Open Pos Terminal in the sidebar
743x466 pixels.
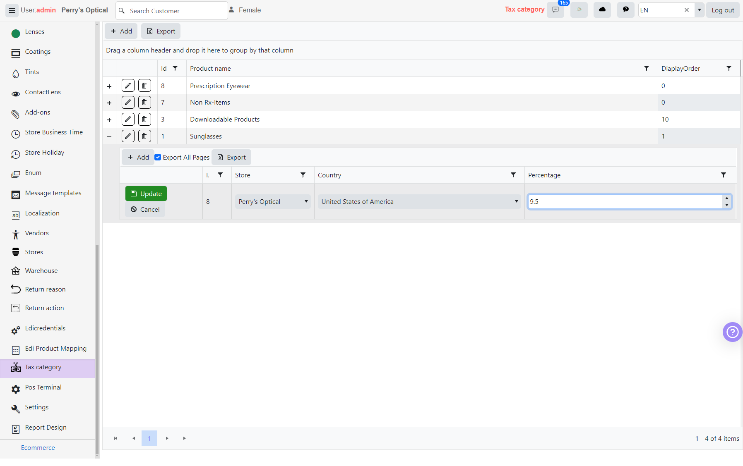43,387
